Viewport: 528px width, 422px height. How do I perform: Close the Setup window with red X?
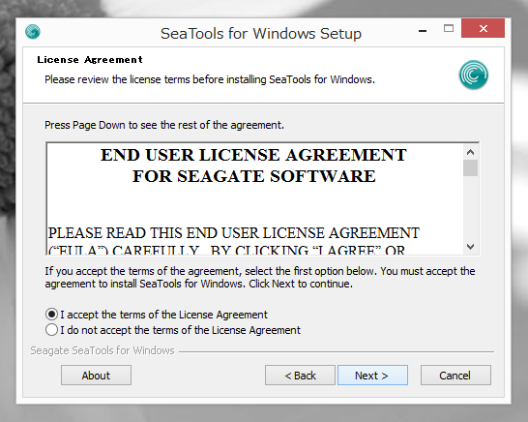click(483, 28)
